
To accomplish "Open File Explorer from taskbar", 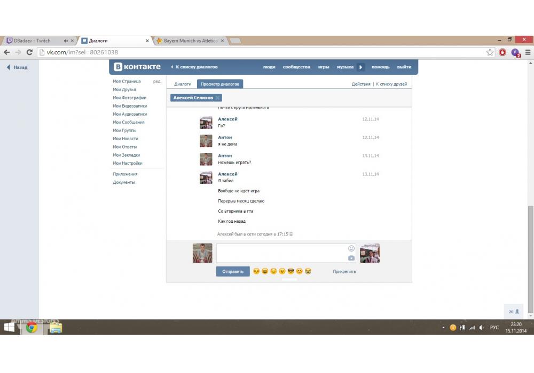I will [x=56, y=328].
